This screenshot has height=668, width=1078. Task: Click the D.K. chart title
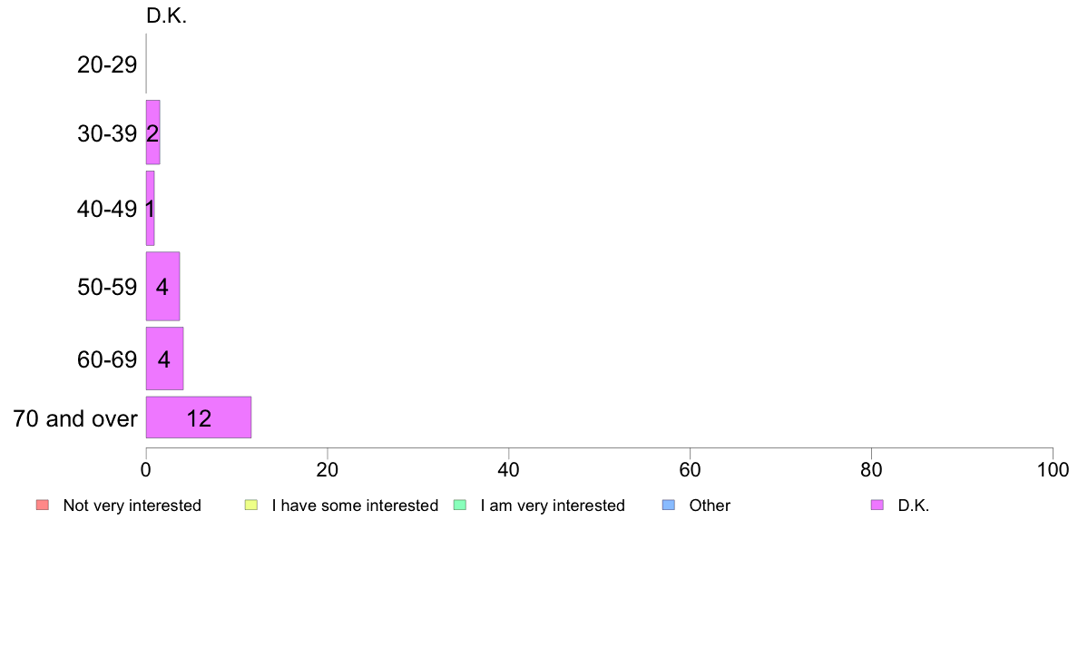[x=166, y=15]
